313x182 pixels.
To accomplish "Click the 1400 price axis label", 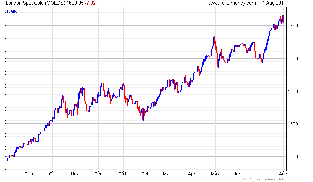I will pyautogui.click(x=293, y=91).
